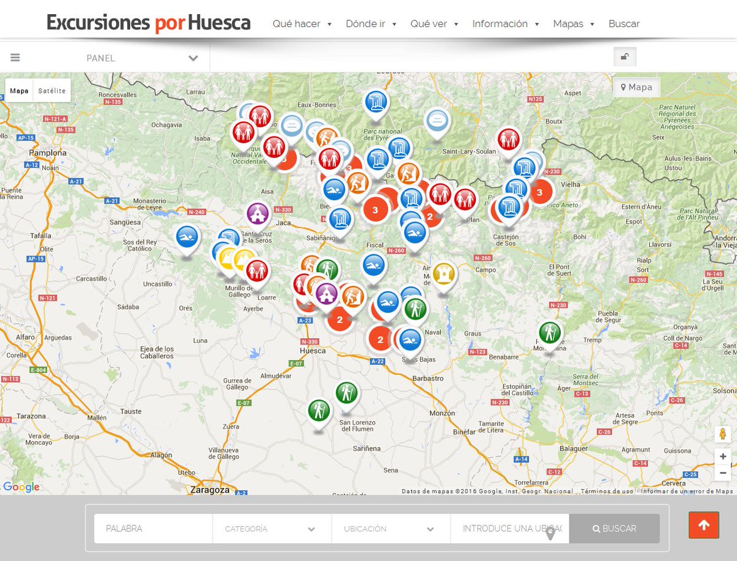Image resolution: width=737 pixels, height=561 pixels.
Task: Select the waterfall marker near Eaux-Bonnes
Action: [x=375, y=103]
